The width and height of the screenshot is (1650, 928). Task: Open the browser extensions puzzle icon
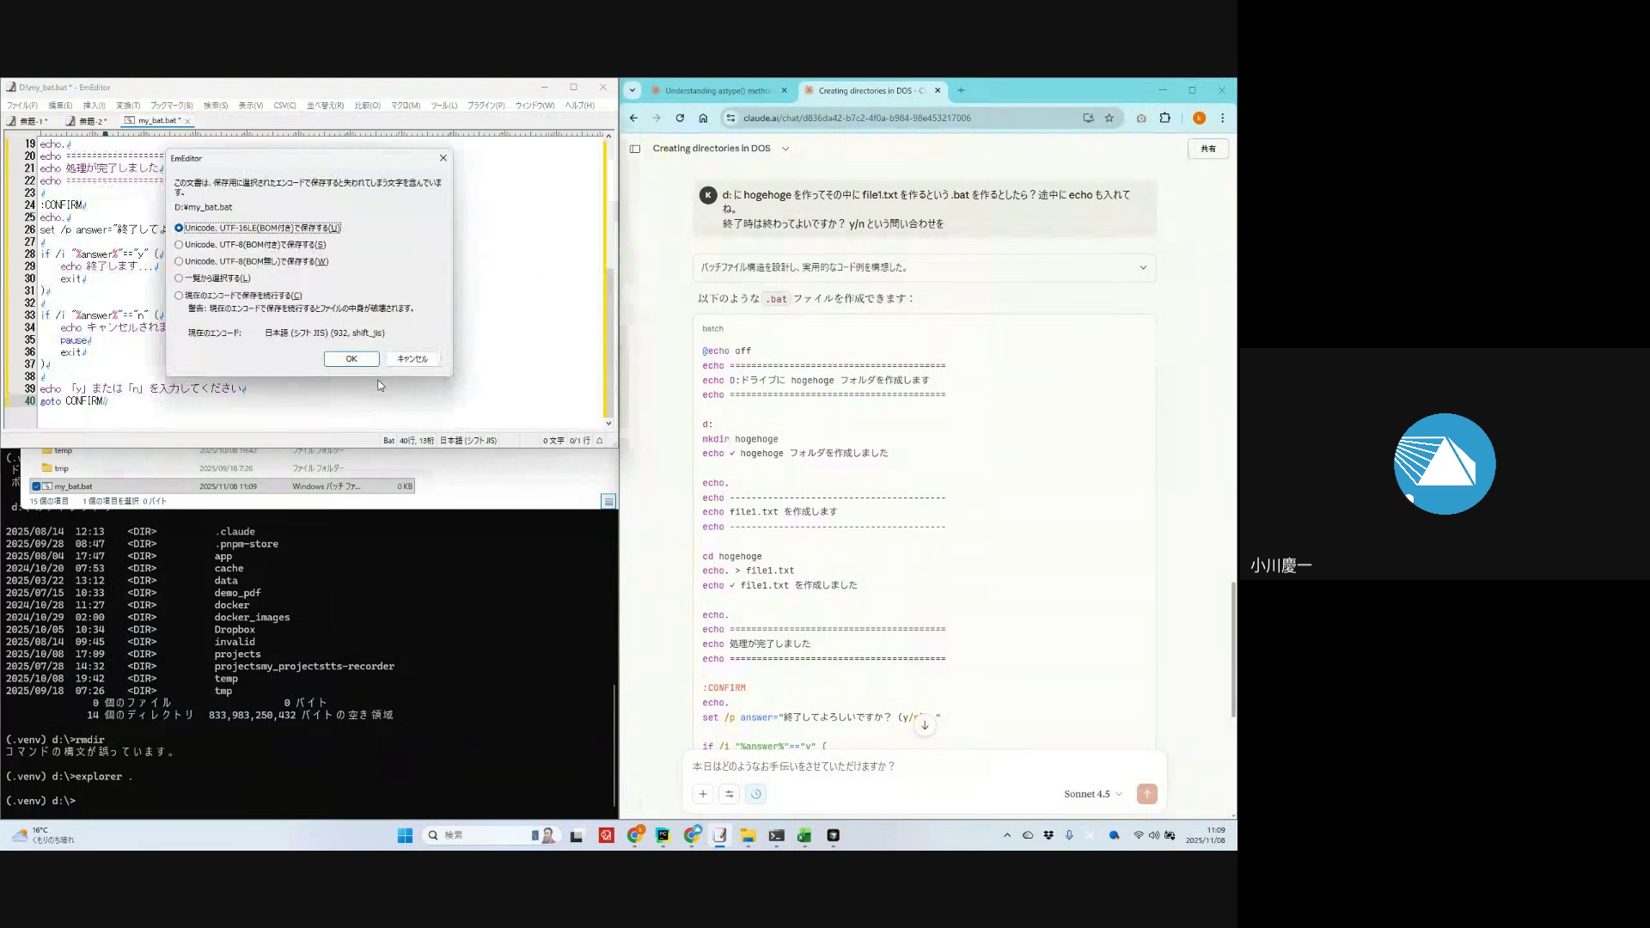1165,118
